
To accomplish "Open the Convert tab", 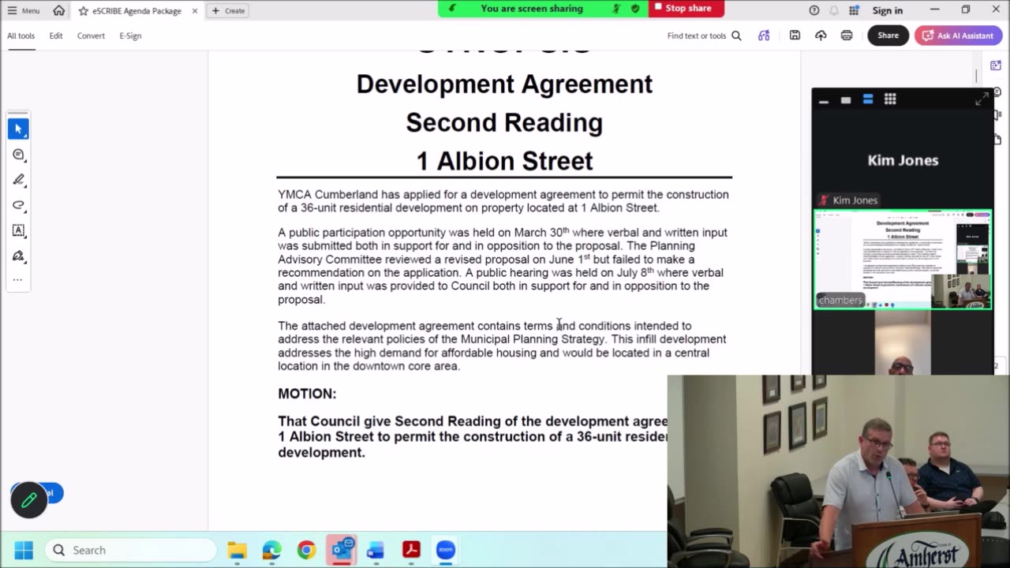I will coord(91,35).
